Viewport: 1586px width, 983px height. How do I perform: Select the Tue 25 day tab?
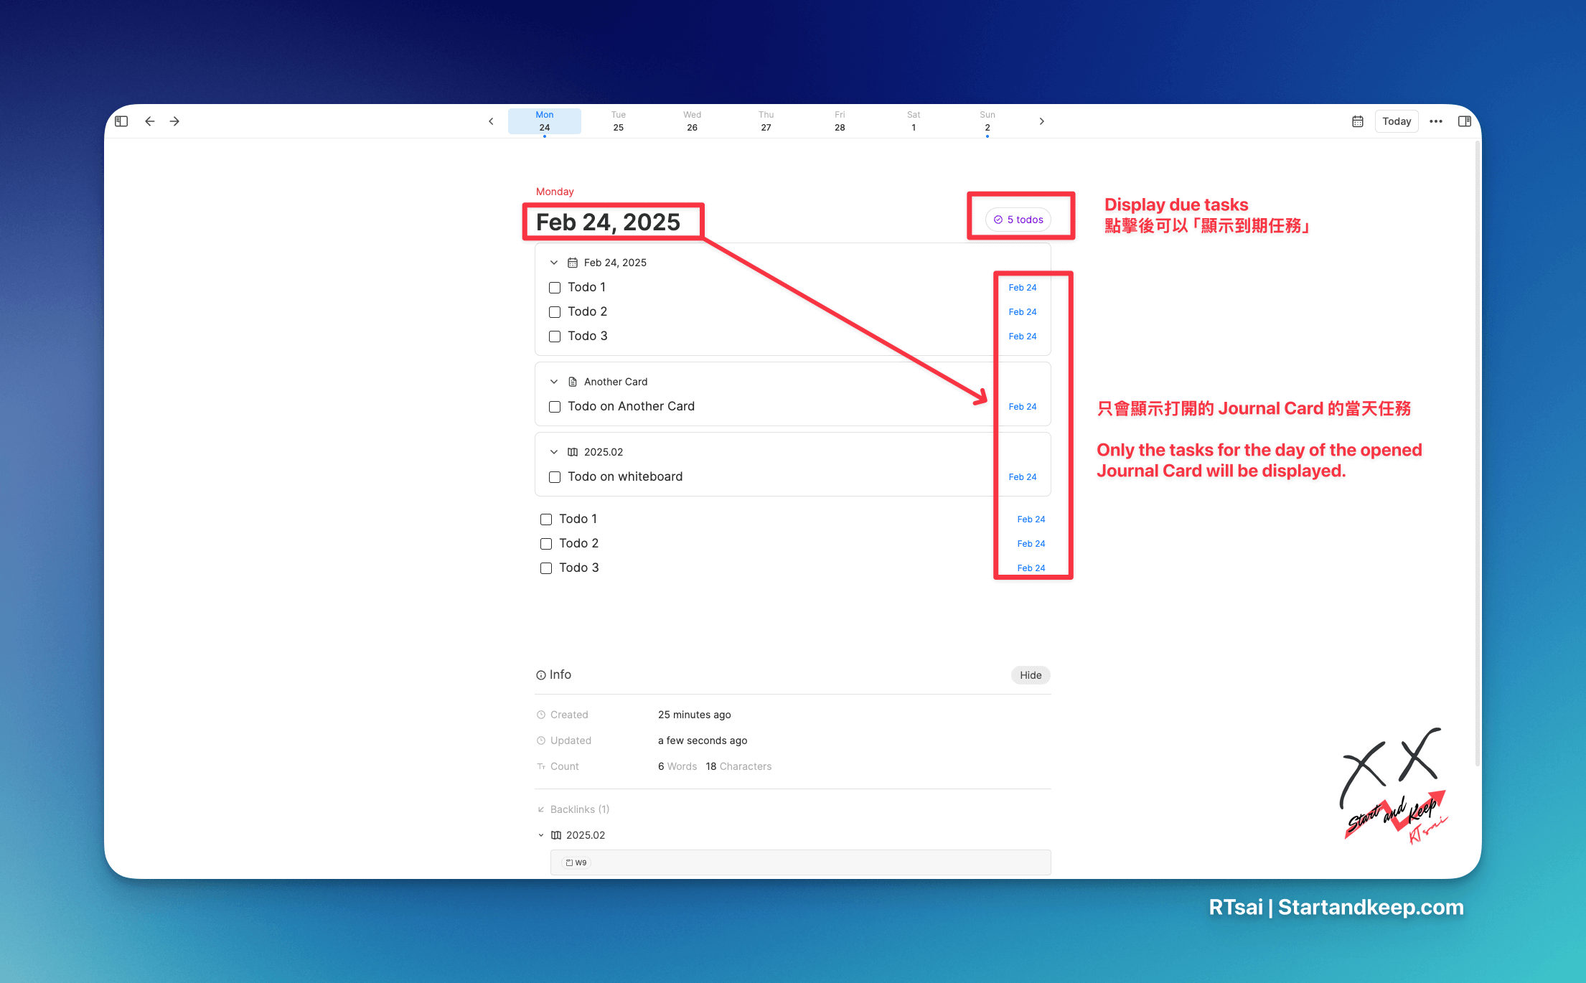[618, 121]
